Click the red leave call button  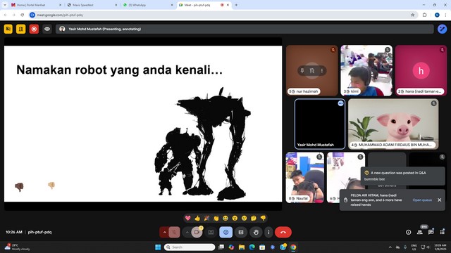click(x=283, y=232)
